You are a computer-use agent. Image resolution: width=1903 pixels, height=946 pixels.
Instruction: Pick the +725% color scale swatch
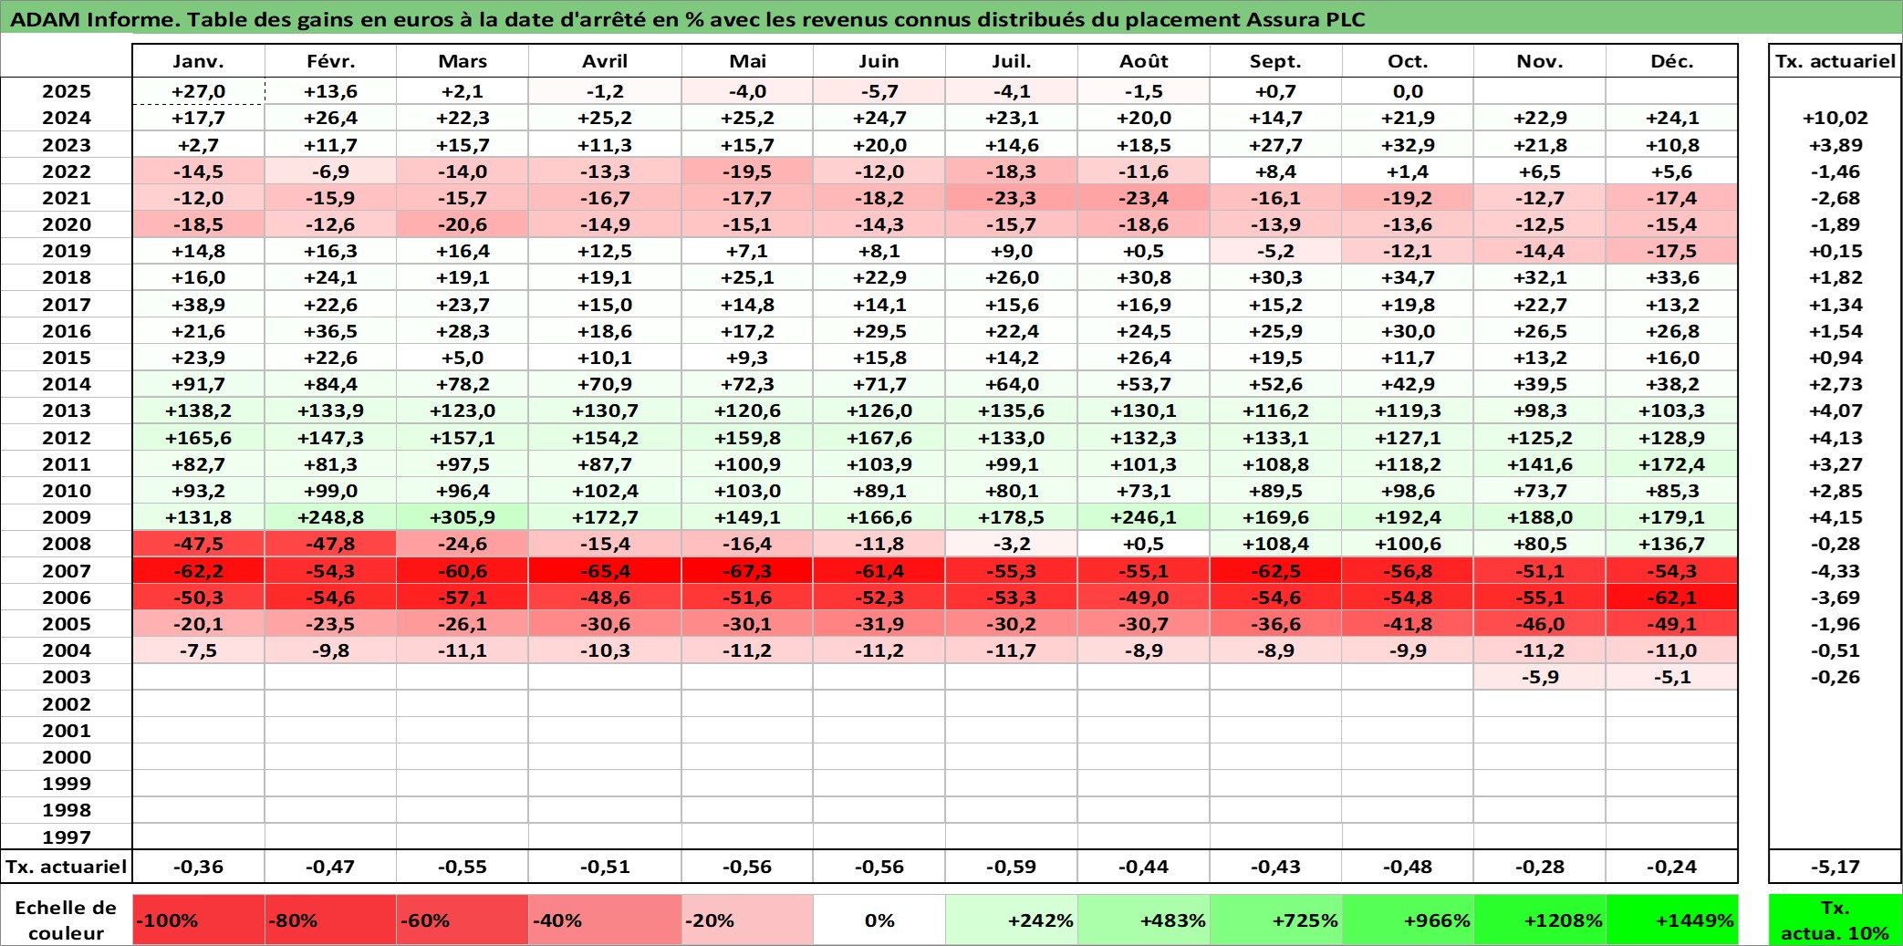coord(1275,920)
